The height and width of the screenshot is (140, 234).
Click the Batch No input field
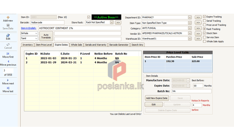(191, 91)
